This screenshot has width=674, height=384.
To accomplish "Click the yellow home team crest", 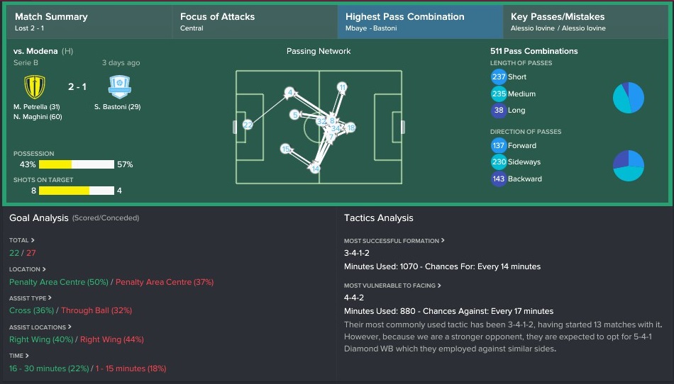I will tap(35, 86).
